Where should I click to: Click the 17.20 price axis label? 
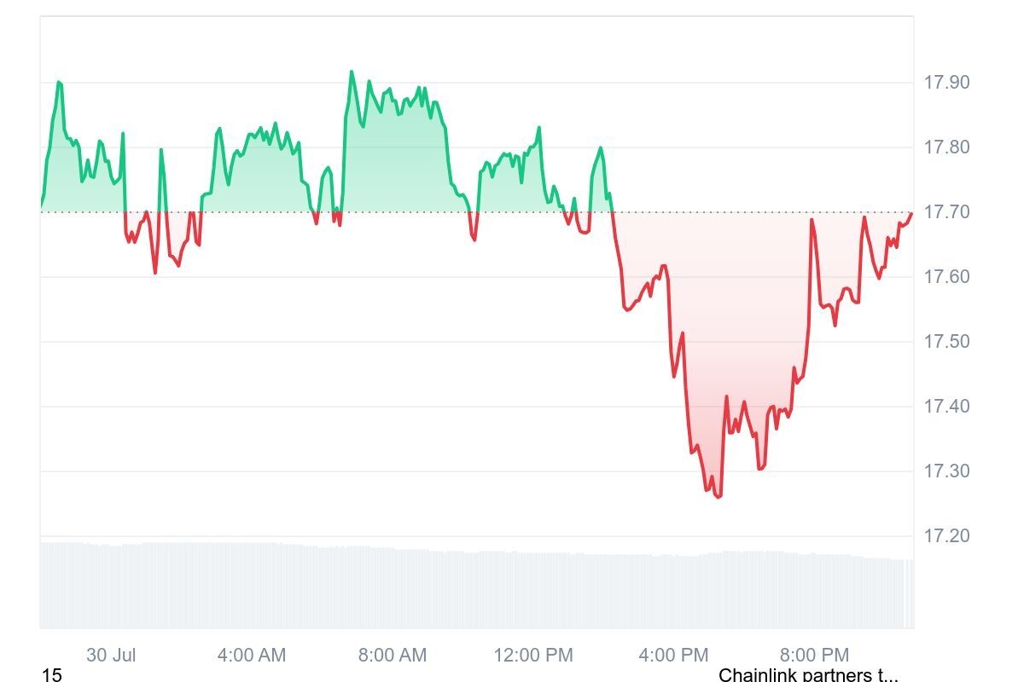946,536
